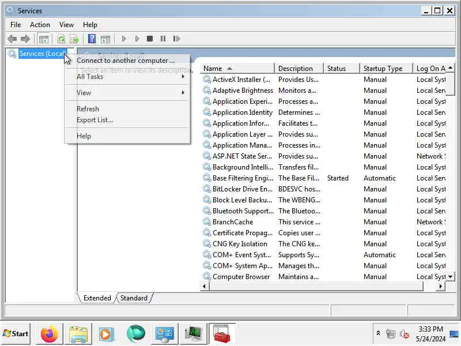Screen dimensions: 461x346
Task: Toggle Show/Hide Console Tree icon
Action: (x=44, y=39)
